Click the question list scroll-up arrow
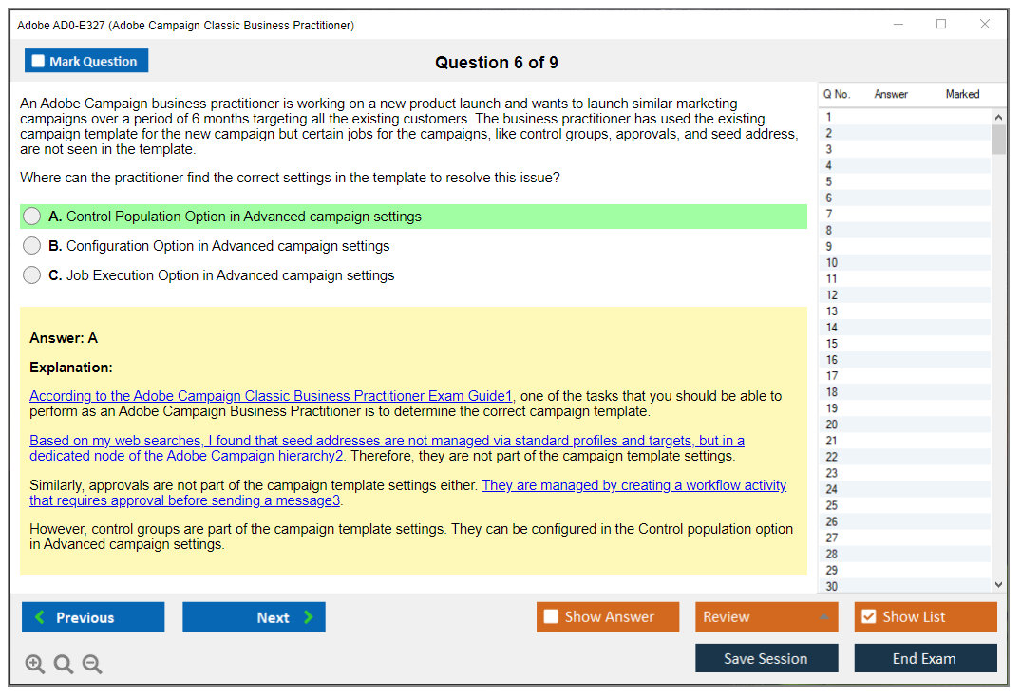Image resolution: width=1021 pixels, height=698 pixels. point(998,117)
